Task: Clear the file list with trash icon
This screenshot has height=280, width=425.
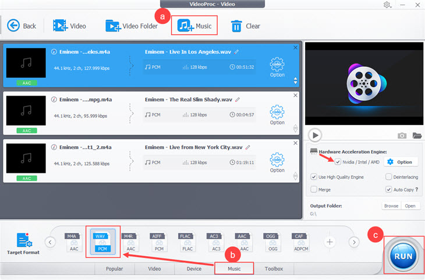Action: 245,26
